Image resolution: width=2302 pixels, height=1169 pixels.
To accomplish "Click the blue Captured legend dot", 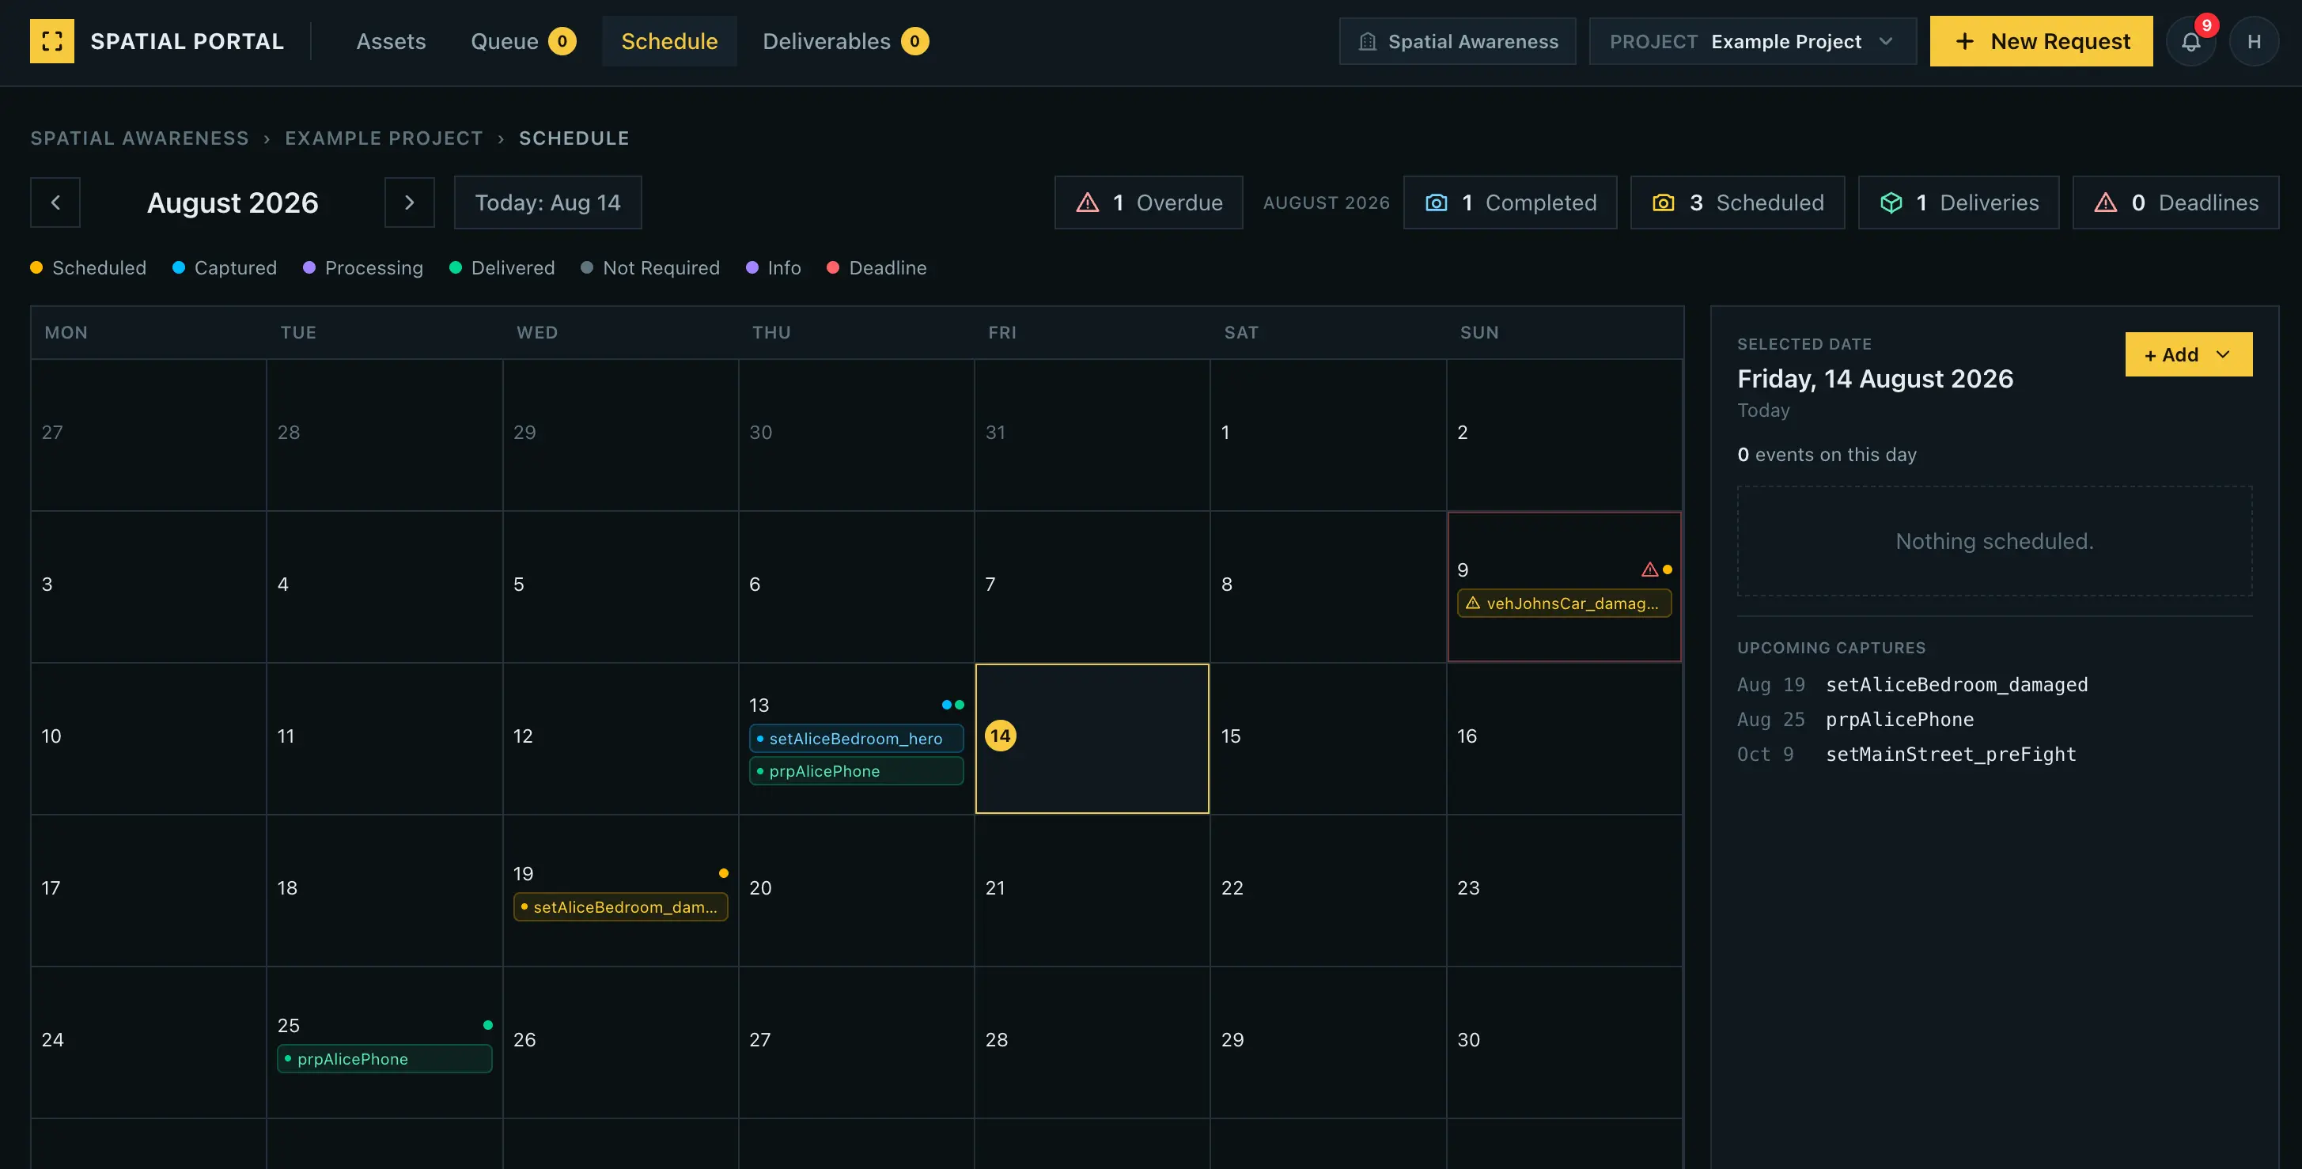I will pyautogui.click(x=179, y=267).
